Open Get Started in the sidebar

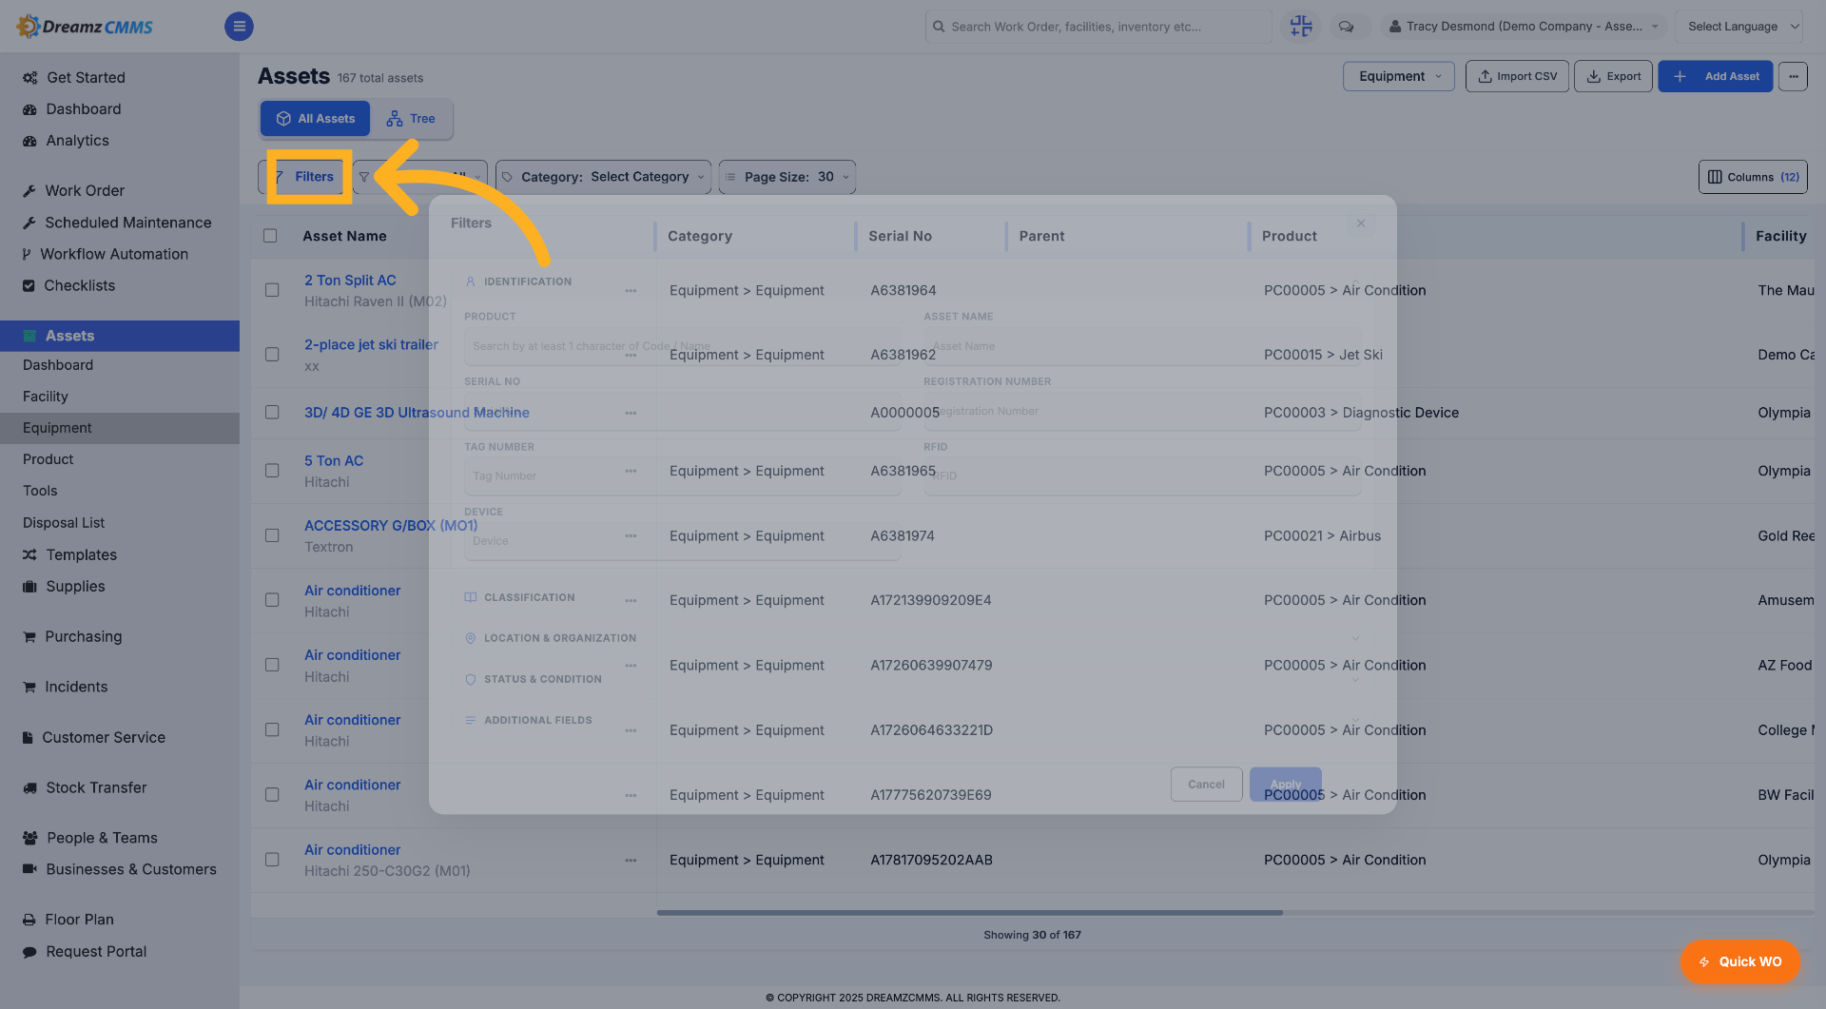coord(86,77)
